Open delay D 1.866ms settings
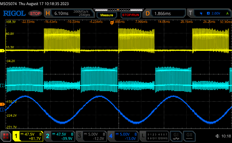 164,13
